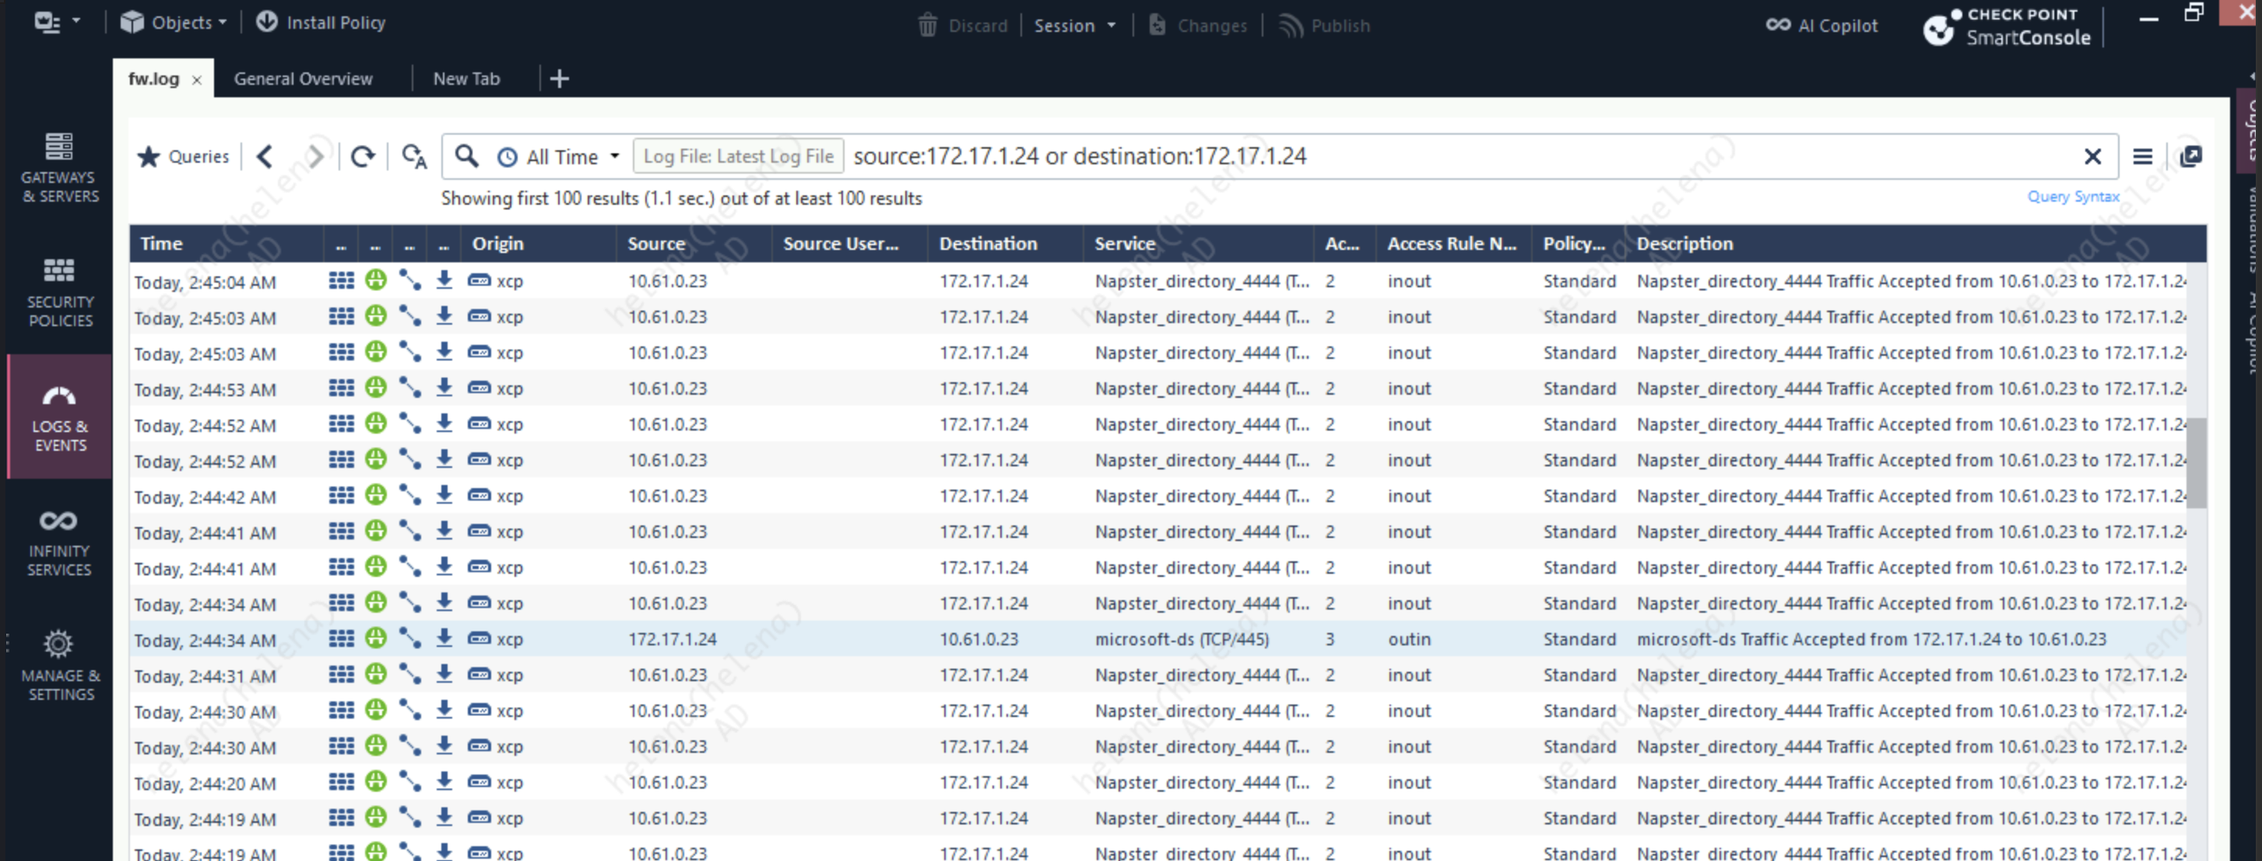Expand the Session dropdown

[1075, 26]
